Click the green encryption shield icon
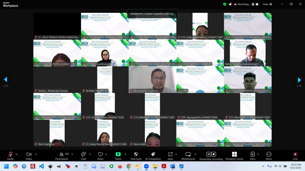The height and width of the screenshot is (171, 305). (225, 4)
